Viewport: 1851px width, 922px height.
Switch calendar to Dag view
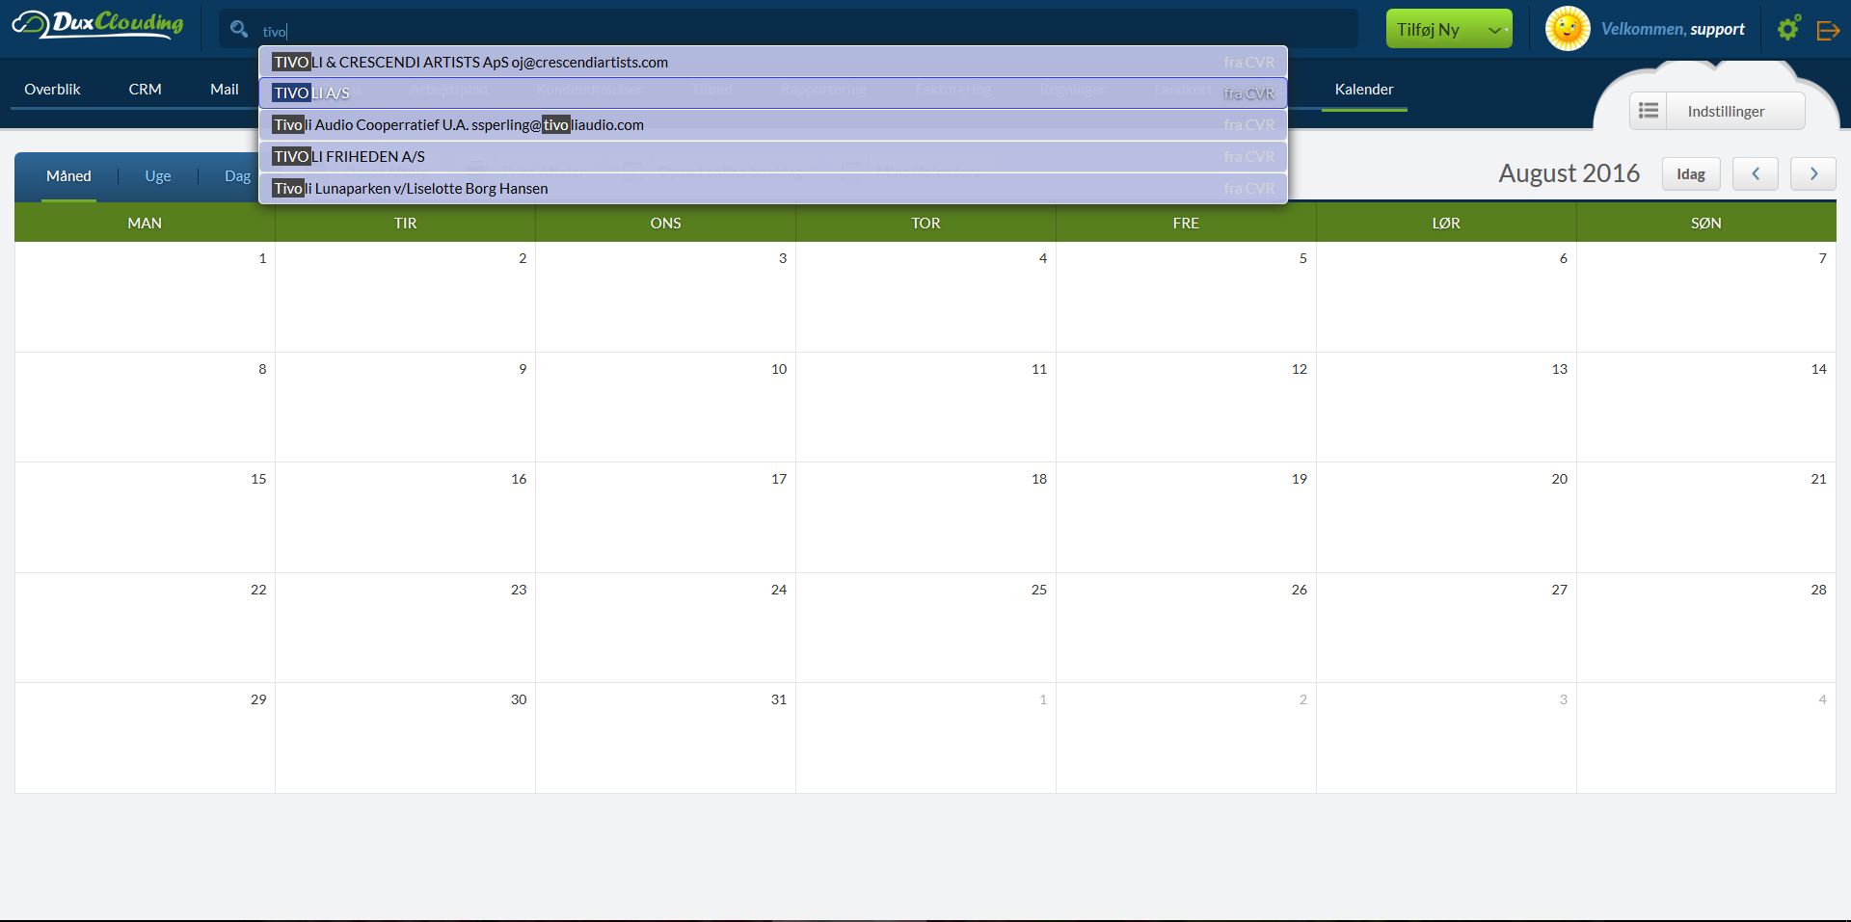237,176
